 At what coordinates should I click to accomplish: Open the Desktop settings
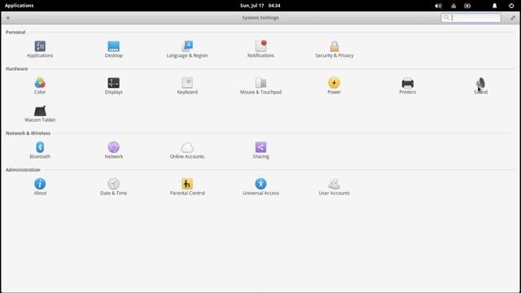point(114,49)
